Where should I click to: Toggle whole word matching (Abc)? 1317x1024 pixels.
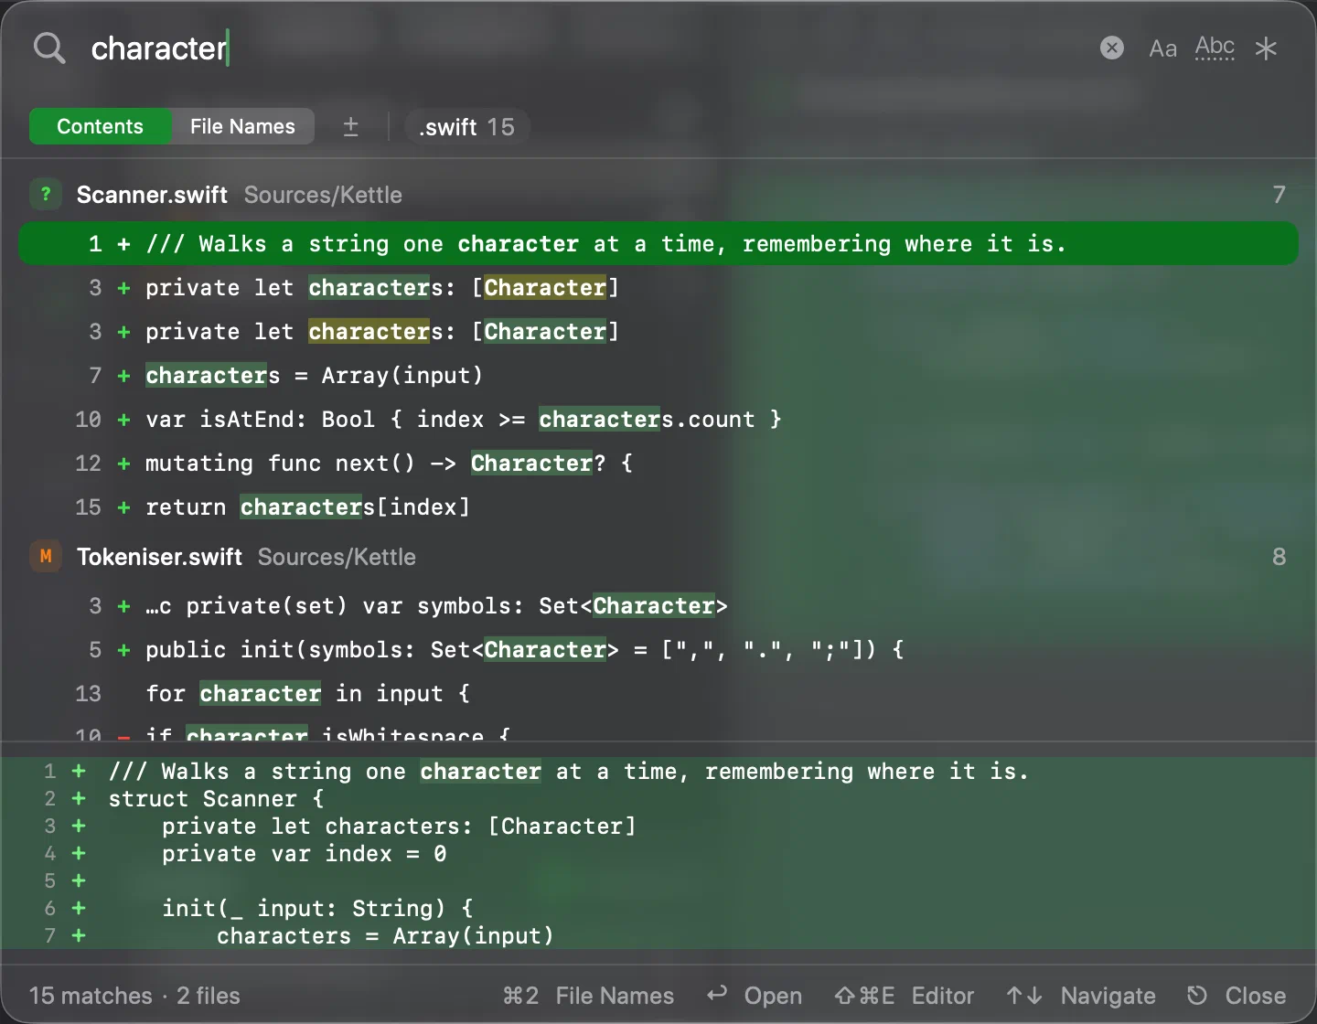coord(1215,48)
